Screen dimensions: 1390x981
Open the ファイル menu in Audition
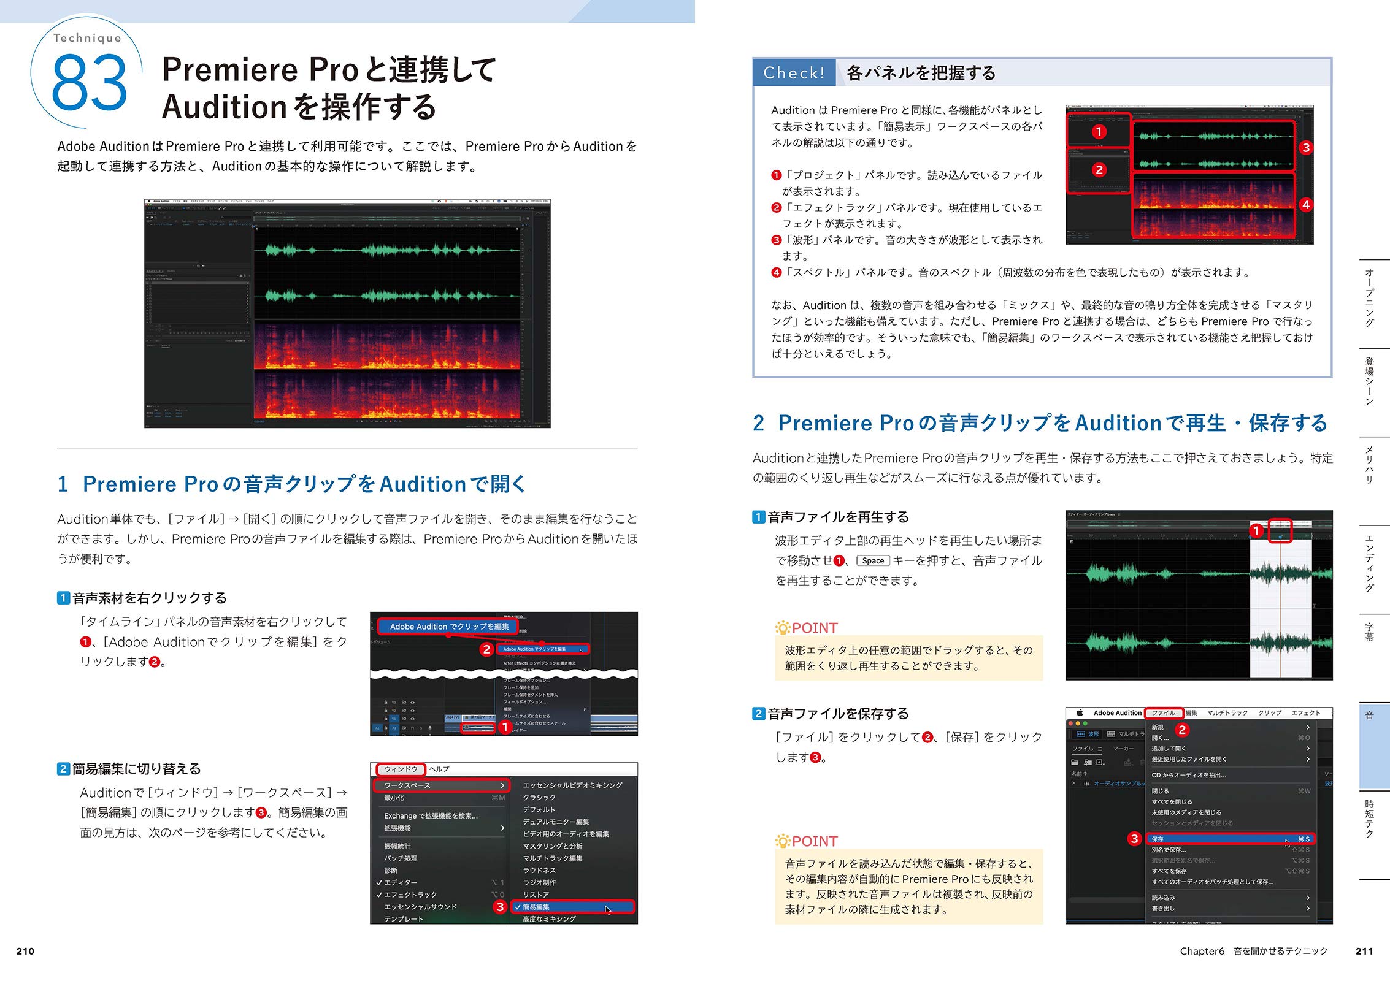coord(1164,712)
